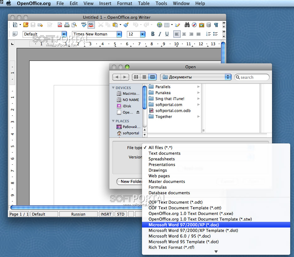
Task: Click the Document as E-mail icon
Action: pos(40,25)
